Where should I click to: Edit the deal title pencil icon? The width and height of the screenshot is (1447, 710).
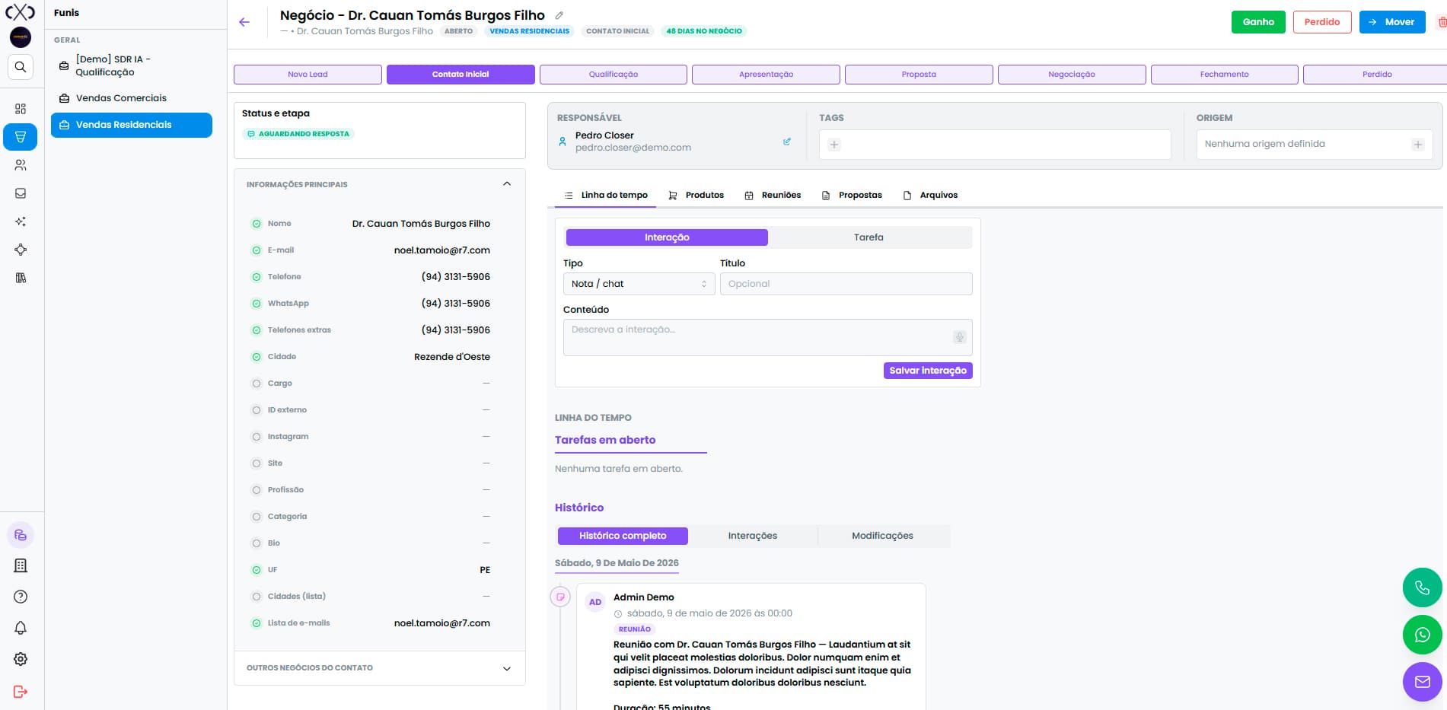tap(559, 15)
